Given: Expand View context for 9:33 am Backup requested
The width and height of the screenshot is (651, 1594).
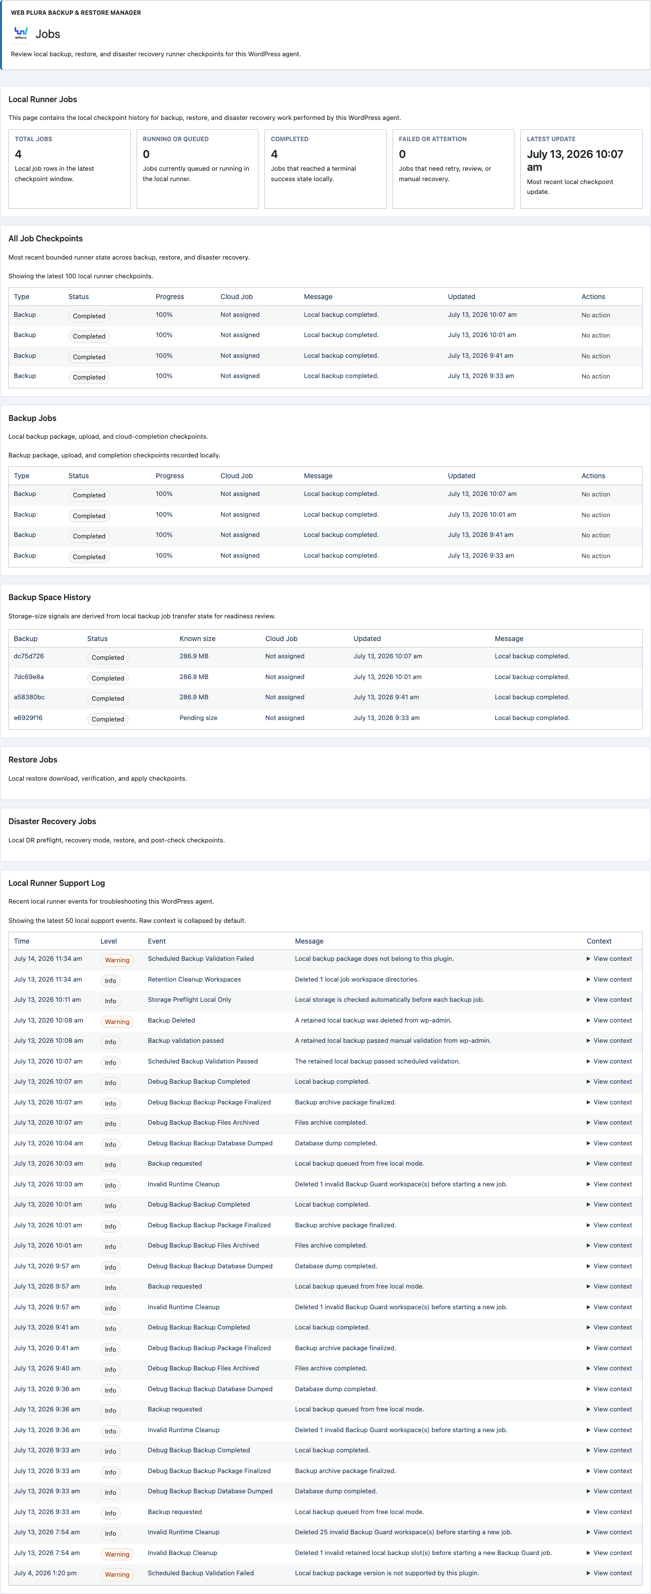Looking at the screenshot, I should coord(609,1512).
